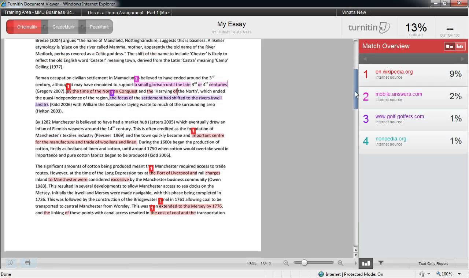The height and width of the screenshot is (278, 469).
Task: Click the information icon in bottom toolbar
Action: [x=10, y=263]
